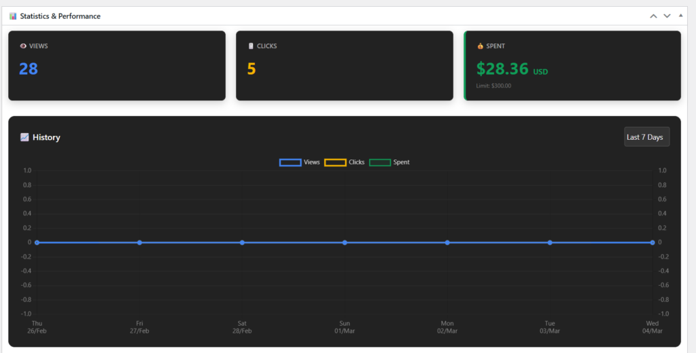Move the Statistics panel up with chevron
Screen dimensions: 696x353
[653, 16]
